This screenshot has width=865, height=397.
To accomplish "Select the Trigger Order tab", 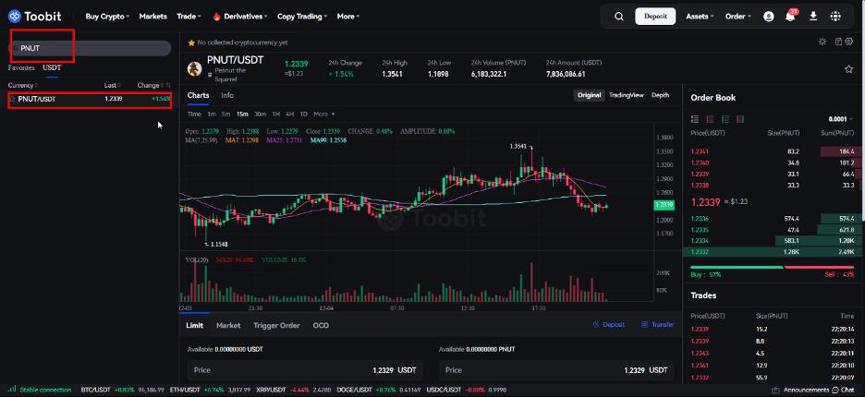I will tap(276, 325).
